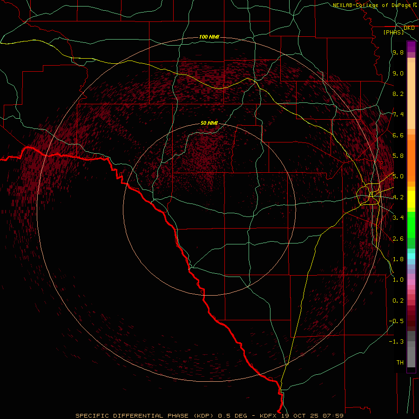Pick the pink legend swatch
This screenshot has width=419, height=419.
[x=411, y=282]
